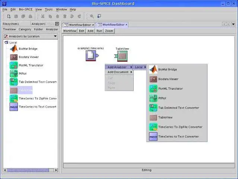Click the Analyzer option in Analyzers panel

(52, 29)
